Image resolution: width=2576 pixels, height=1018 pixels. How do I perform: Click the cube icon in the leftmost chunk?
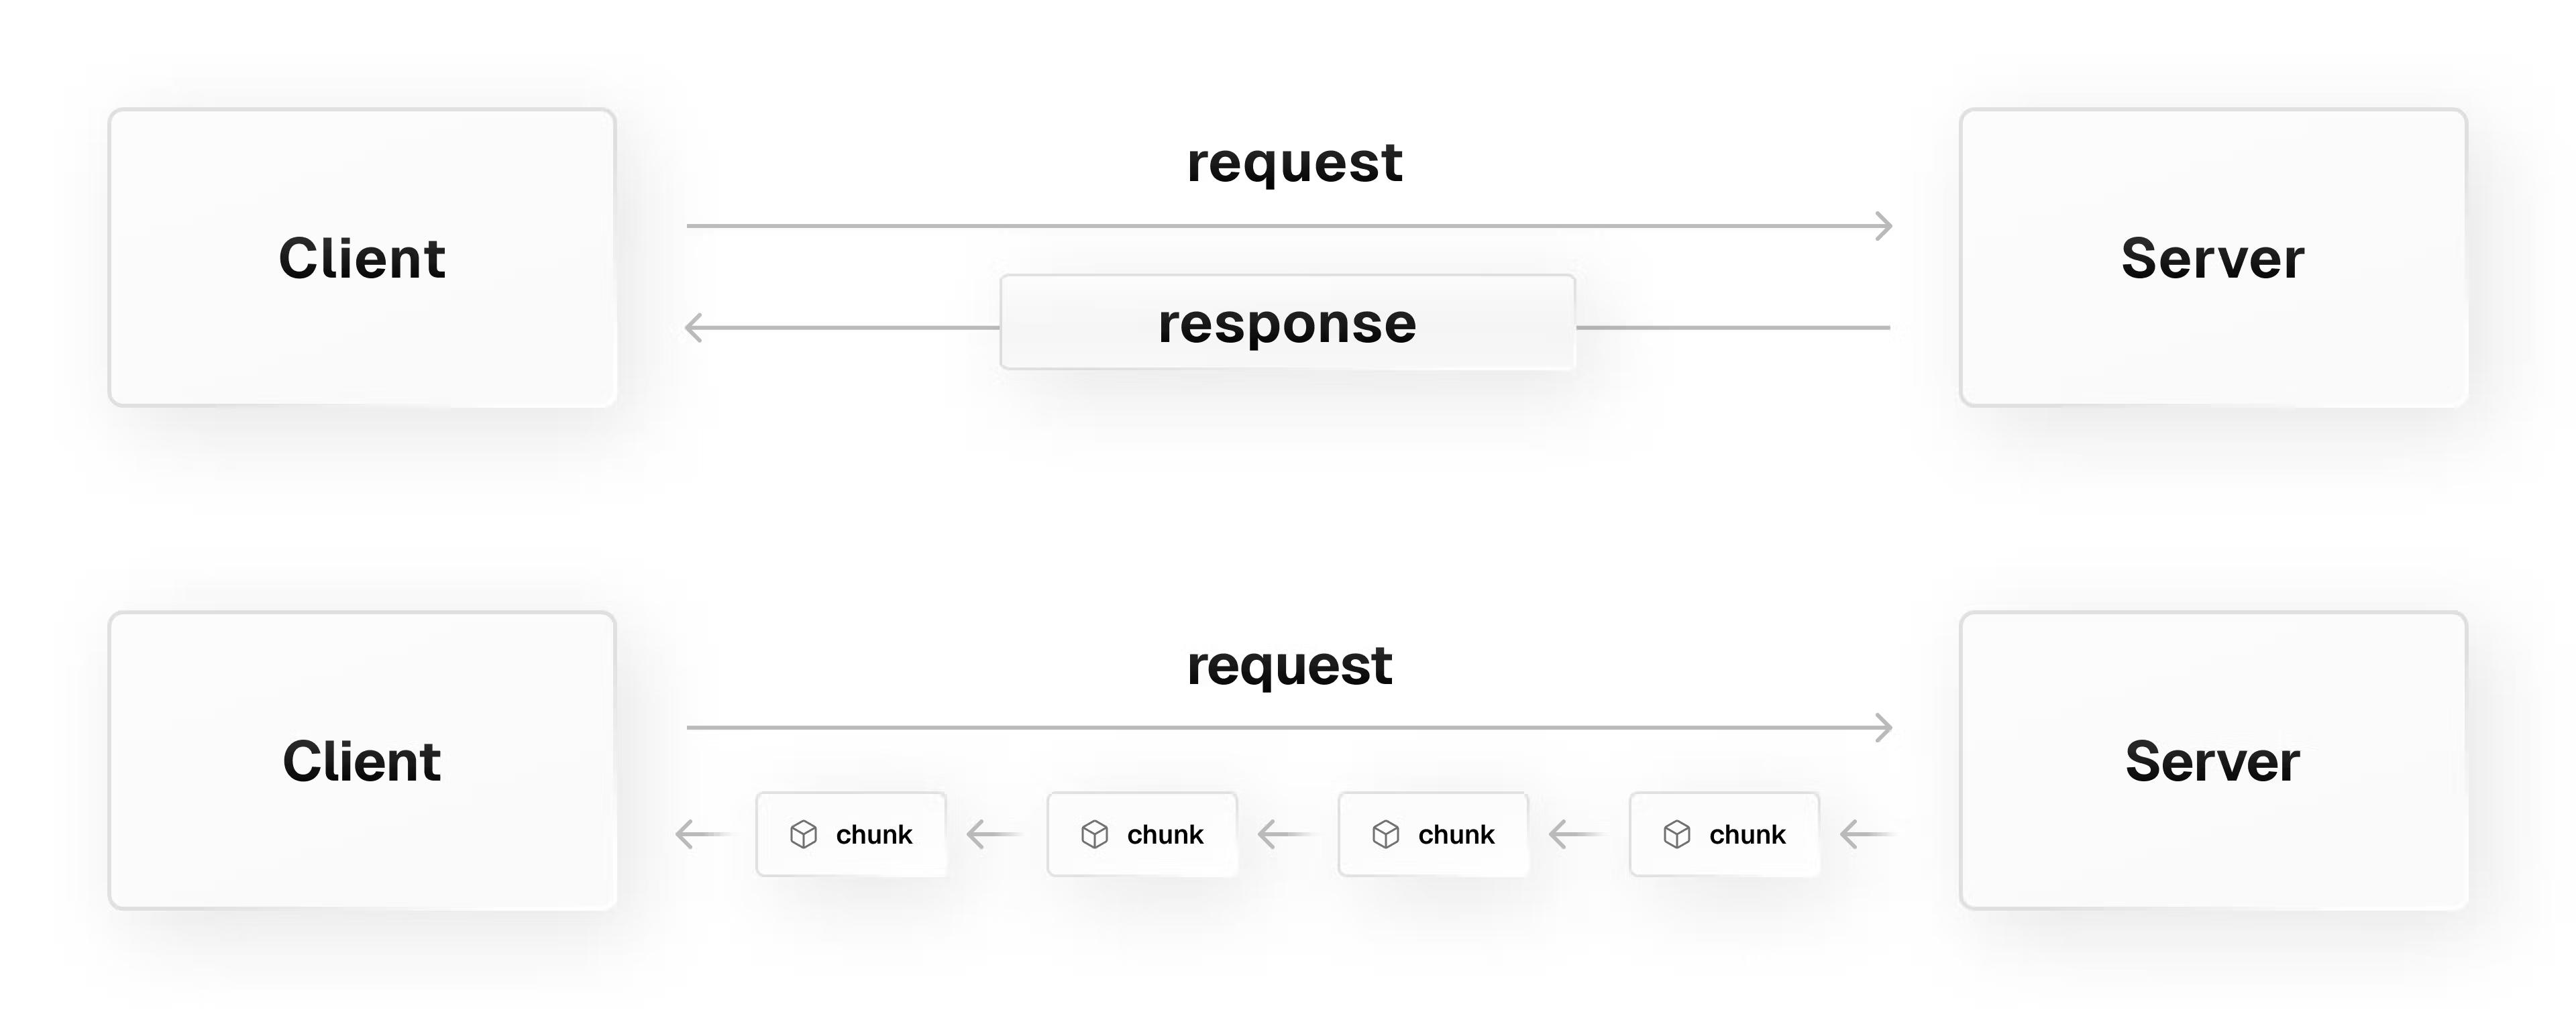[x=803, y=834]
